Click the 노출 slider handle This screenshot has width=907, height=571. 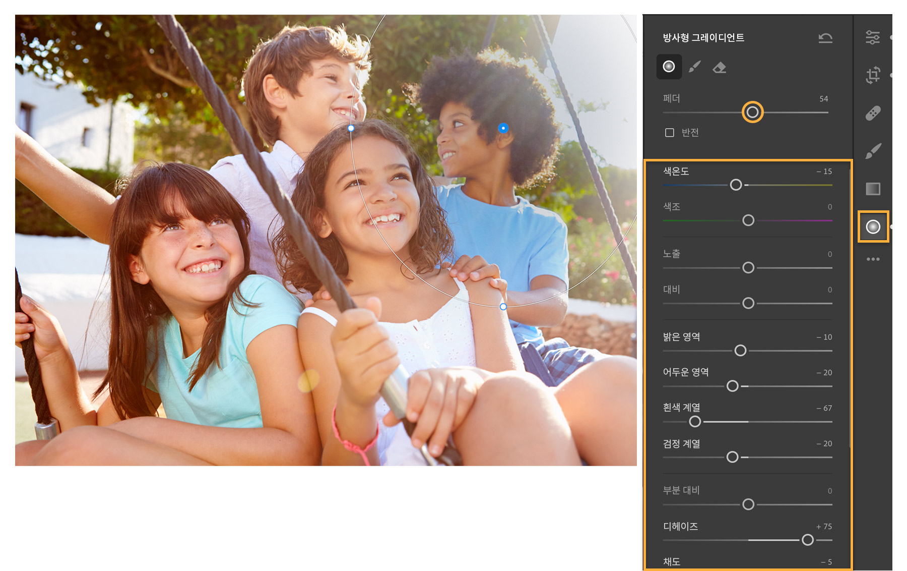click(x=748, y=268)
